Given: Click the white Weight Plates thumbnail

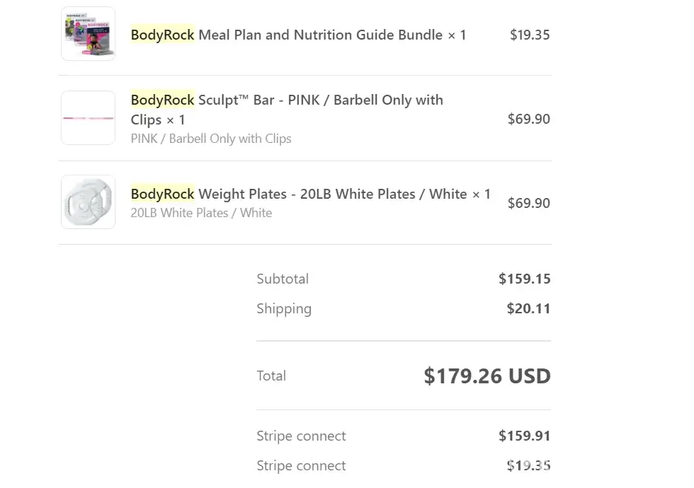Looking at the screenshot, I should pyautogui.click(x=88, y=202).
